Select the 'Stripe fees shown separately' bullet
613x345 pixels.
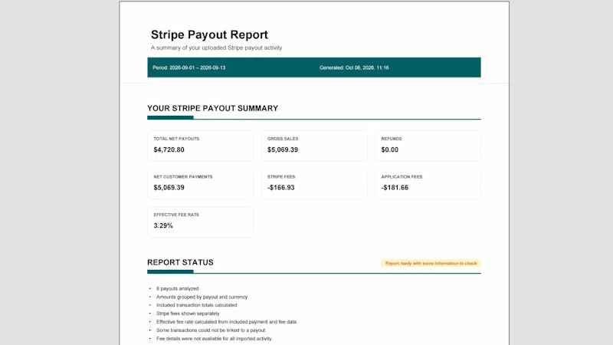[188, 314]
